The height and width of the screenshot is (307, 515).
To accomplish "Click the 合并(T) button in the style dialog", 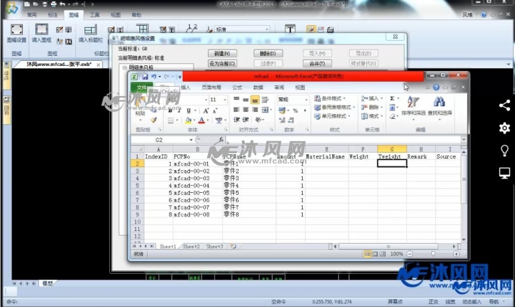I will tap(317, 63).
